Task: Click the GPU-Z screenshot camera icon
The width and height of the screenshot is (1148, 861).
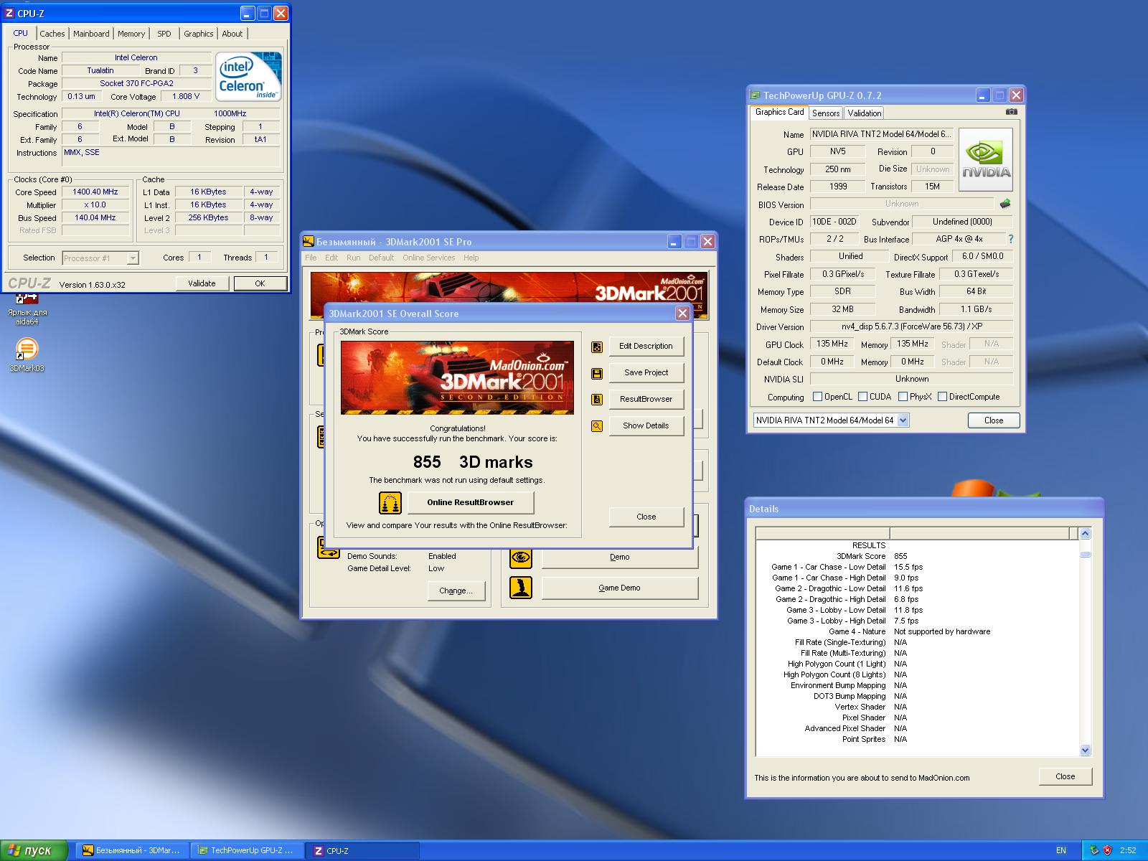Action: (x=1011, y=112)
